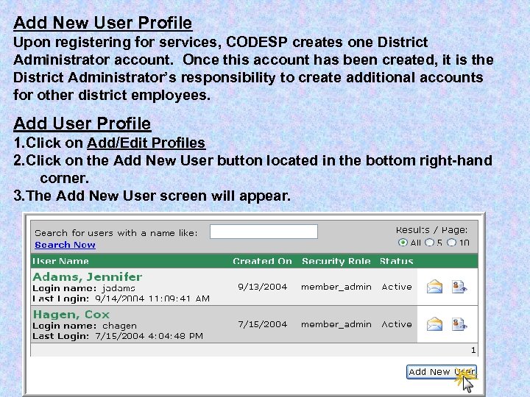This screenshot has height=397, width=530.
Task: Go to page 1 of results
Action: [x=473, y=350]
